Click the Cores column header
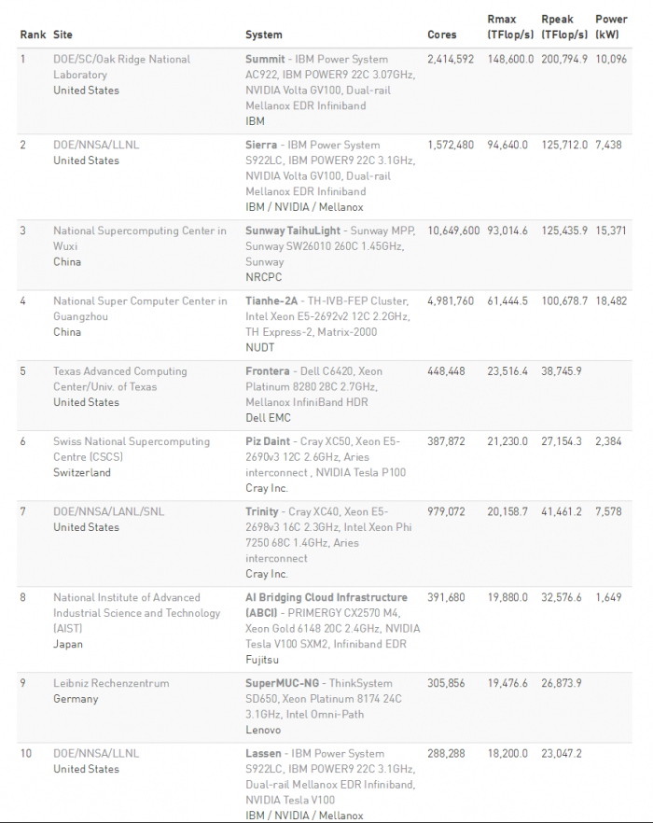 [x=442, y=35]
